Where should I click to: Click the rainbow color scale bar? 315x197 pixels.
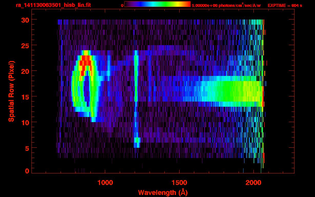pyautogui.click(x=157, y=4)
